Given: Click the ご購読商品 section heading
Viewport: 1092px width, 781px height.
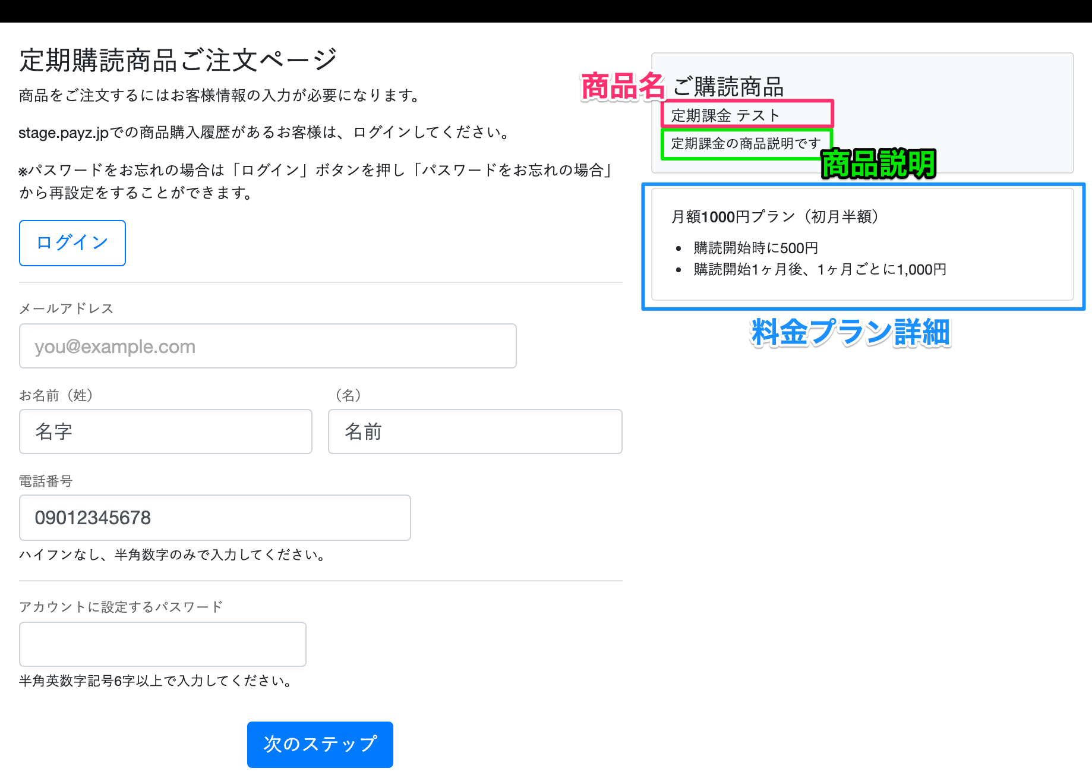Looking at the screenshot, I should [728, 87].
